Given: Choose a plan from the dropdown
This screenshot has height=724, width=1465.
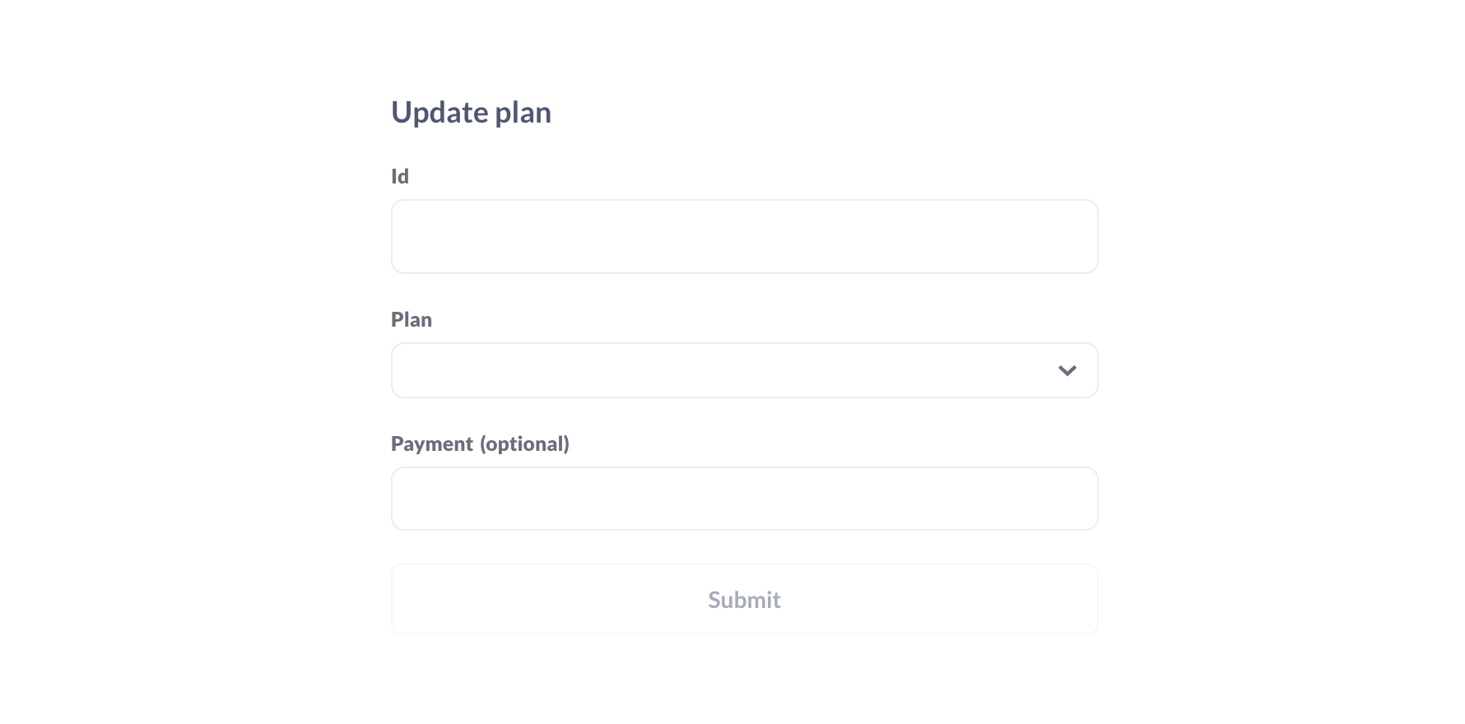Looking at the screenshot, I should (x=743, y=370).
